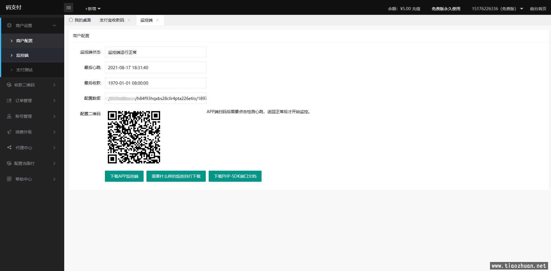551x271 pixels.
Task: Click the edit icon beside 订单管理
Action: (9, 101)
